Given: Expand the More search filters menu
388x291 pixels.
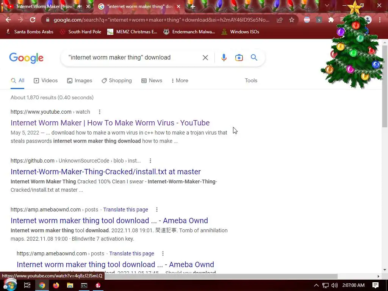Looking at the screenshot, I should 180,81.
